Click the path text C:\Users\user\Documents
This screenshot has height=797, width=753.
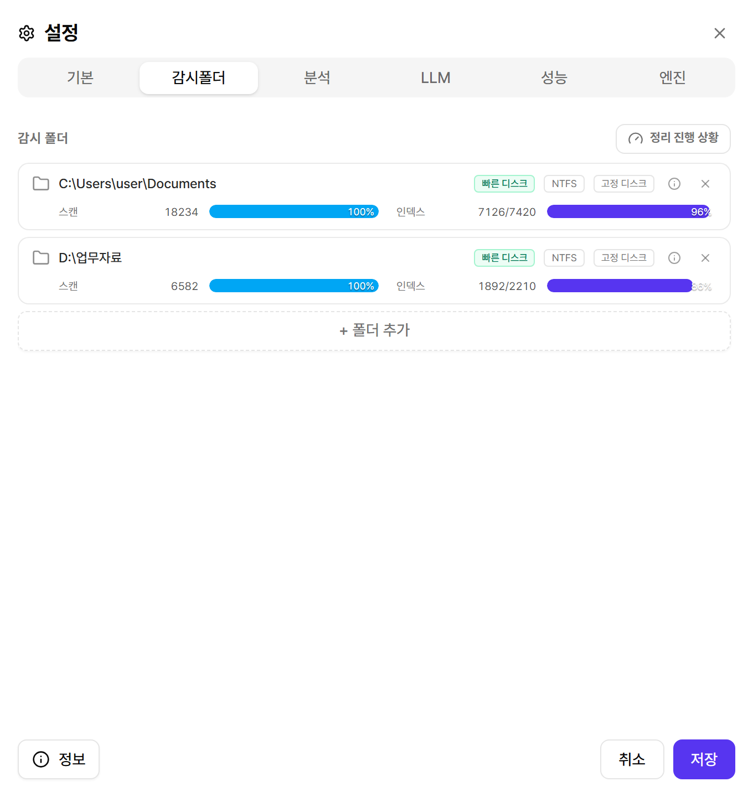tap(137, 184)
